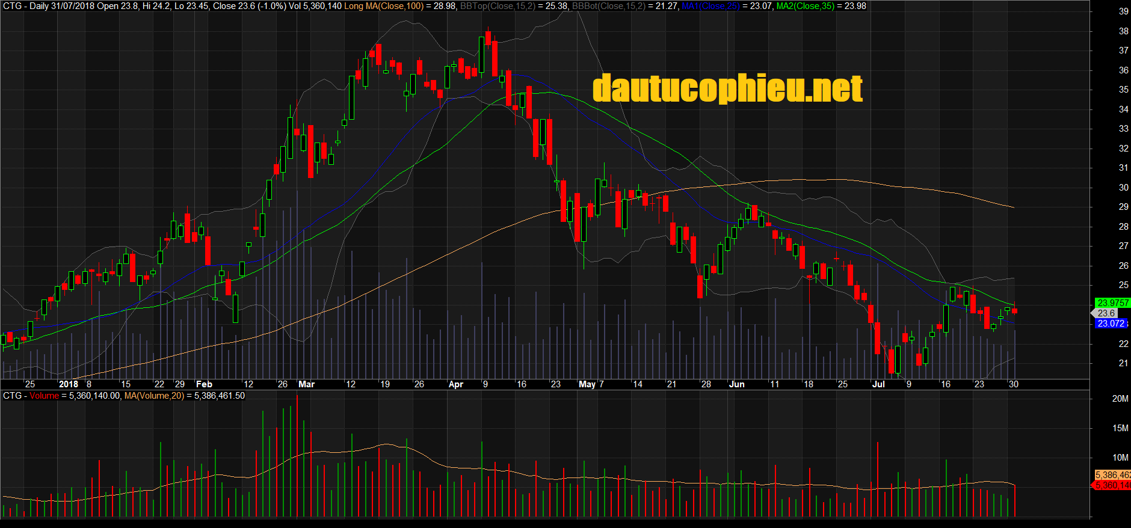Click the green 23.9757 price tag

tap(1112, 303)
